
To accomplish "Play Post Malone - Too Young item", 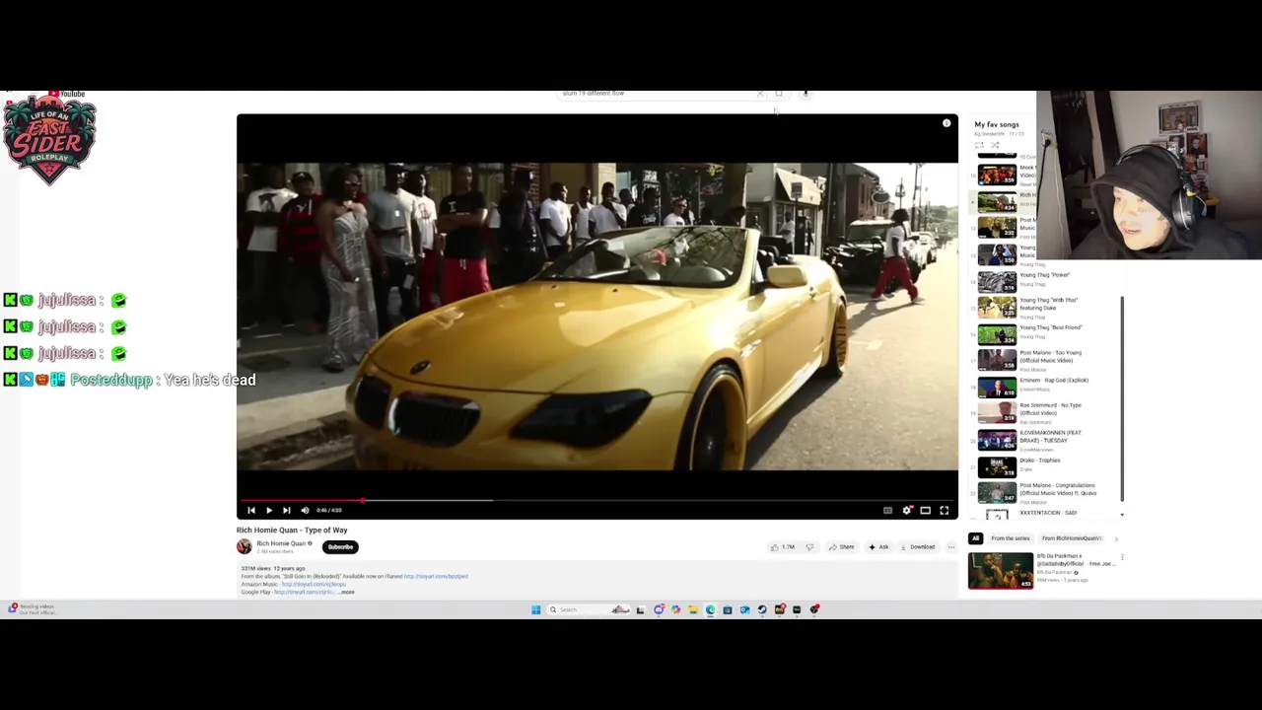I will 1045,360.
